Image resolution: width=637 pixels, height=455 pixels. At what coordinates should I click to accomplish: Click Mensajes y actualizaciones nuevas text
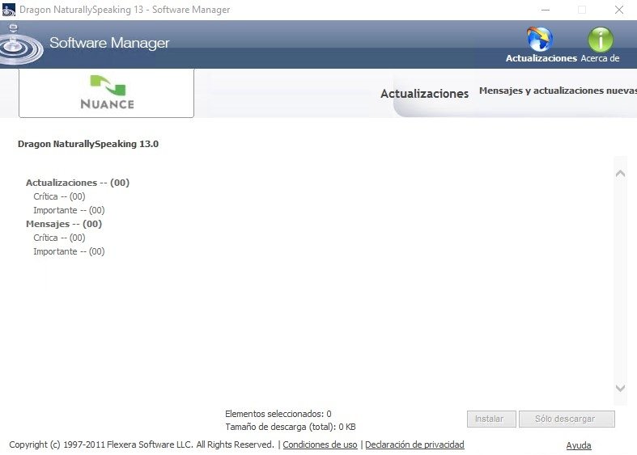coord(558,91)
